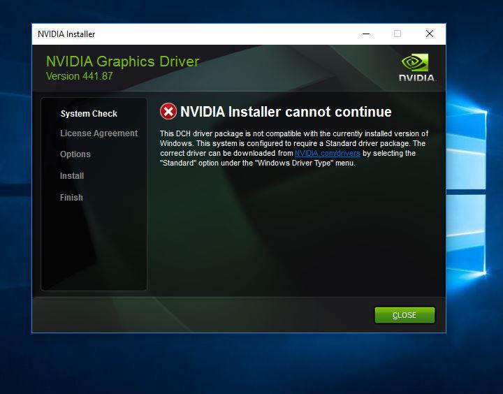Click the "NVIDIA Graphics Driver" header title

click(122, 61)
